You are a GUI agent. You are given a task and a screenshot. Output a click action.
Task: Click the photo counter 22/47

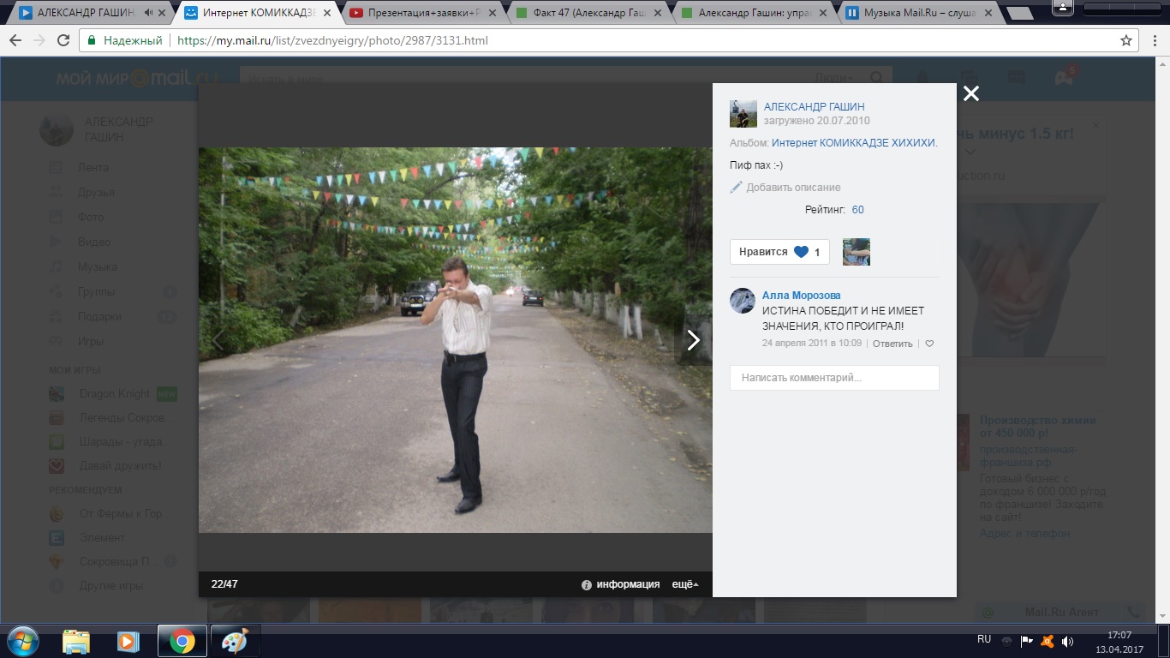[x=224, y=584]
